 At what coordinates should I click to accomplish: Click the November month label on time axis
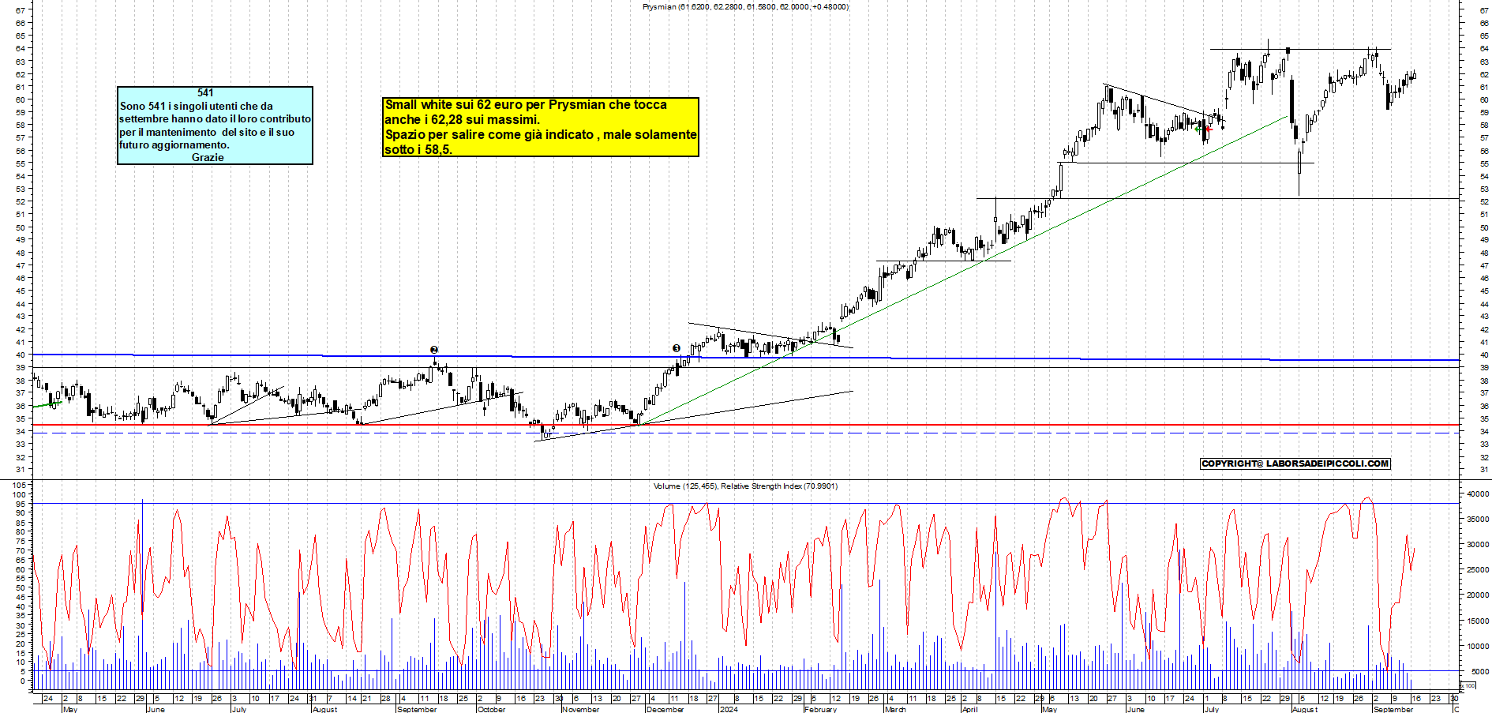pyautogui.click(x=580, y=709)
